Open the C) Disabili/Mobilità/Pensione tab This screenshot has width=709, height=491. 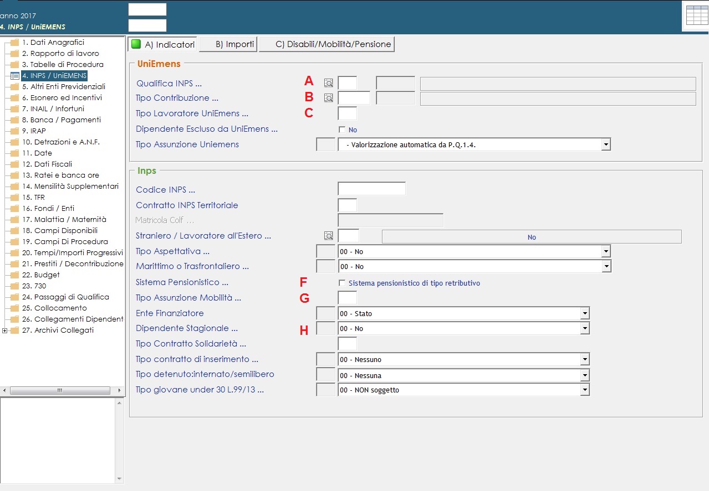click(x=327, y=44)
